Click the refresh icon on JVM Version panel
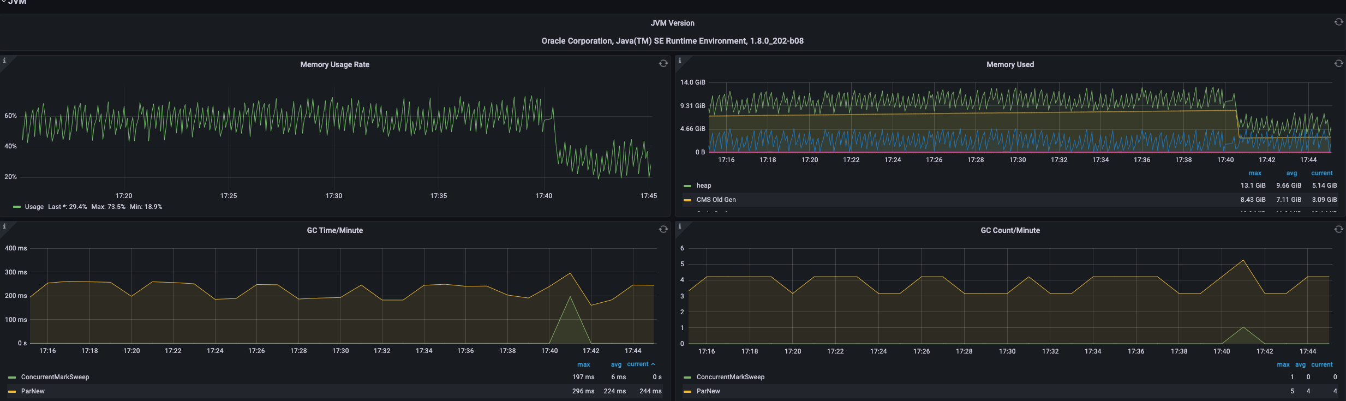Viewport: 1346px width, 401px height. coord(1338,22)
